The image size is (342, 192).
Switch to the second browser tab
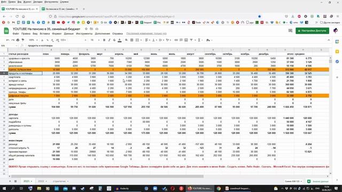[x=60, y=9]
